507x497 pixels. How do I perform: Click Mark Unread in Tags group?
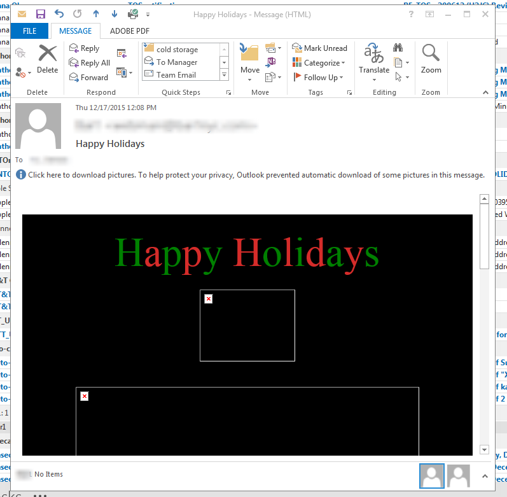click(319, 48)
